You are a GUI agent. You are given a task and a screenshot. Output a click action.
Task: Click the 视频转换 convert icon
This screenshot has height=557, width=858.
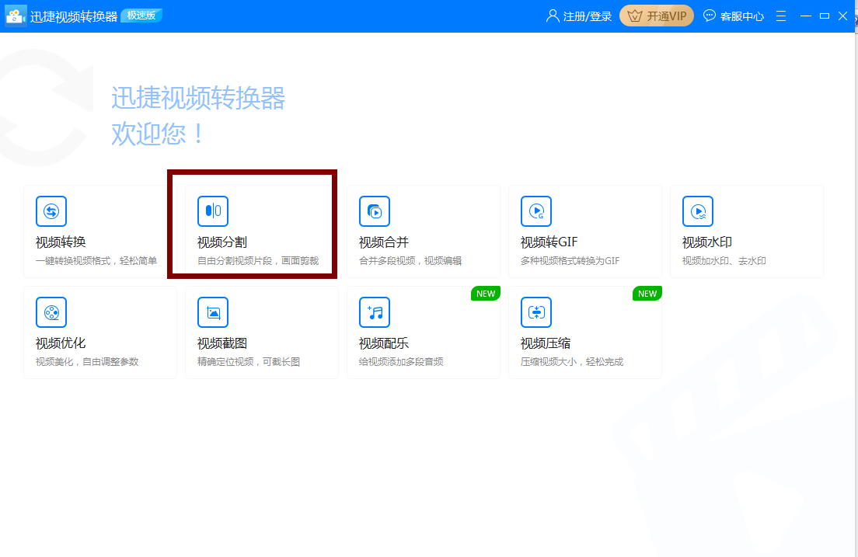point(51,211)
